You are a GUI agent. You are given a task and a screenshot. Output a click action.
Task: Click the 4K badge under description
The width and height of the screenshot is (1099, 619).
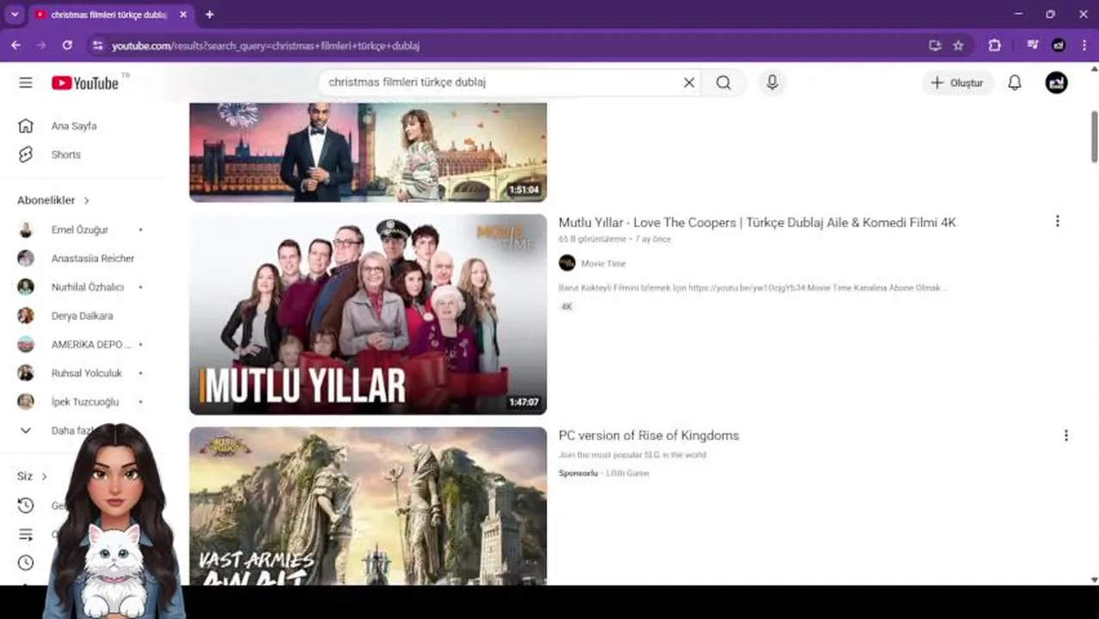tap(567, 307)
